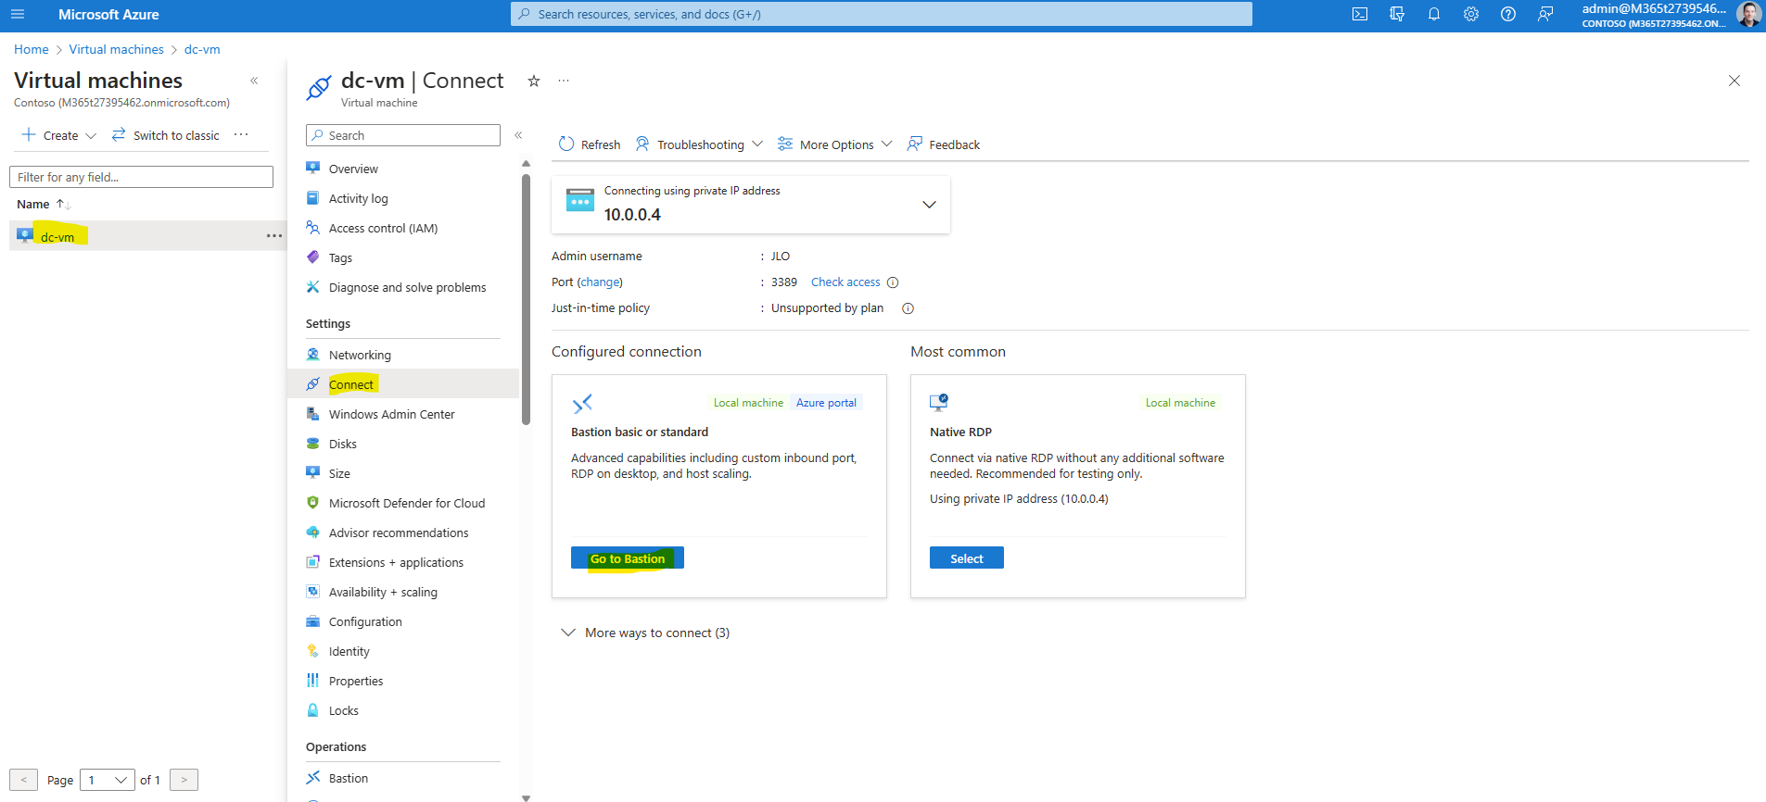
Task: Open the More Options dropdown
Action: [834, 144]
